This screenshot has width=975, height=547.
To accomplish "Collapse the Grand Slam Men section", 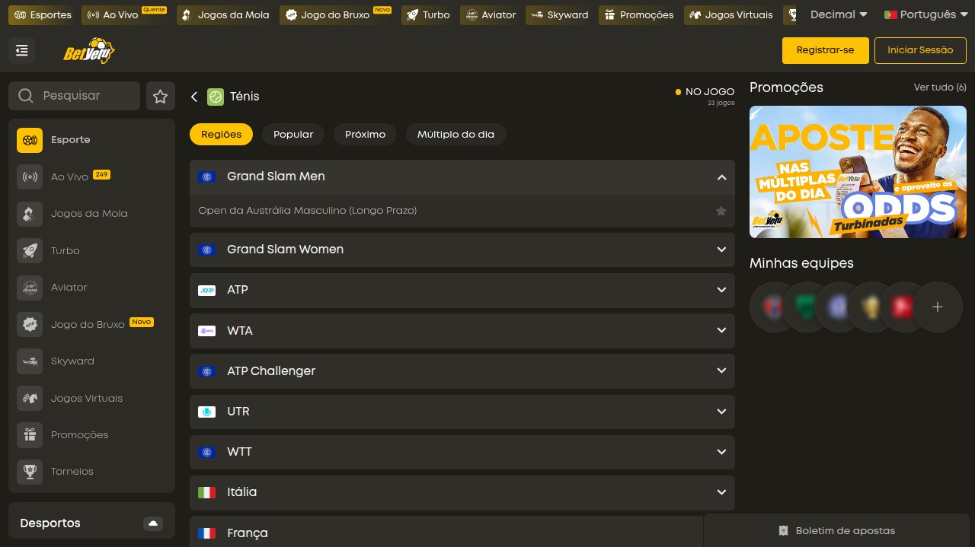I will point(462,177).
